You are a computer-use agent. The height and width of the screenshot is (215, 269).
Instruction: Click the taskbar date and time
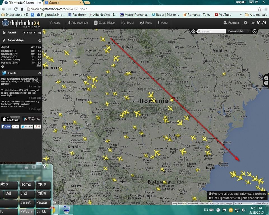point(256,210)
